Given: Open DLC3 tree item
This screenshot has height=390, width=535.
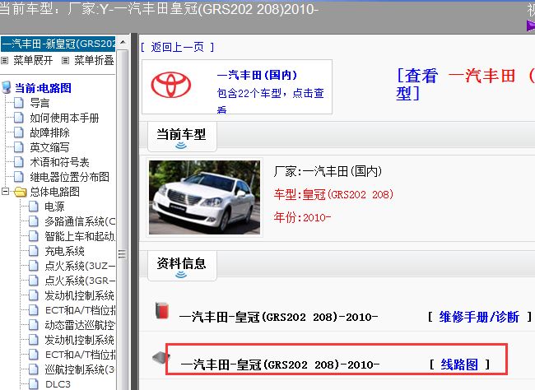Looking at the screenshot, I should pyautogui.click(x=58, y=384).
